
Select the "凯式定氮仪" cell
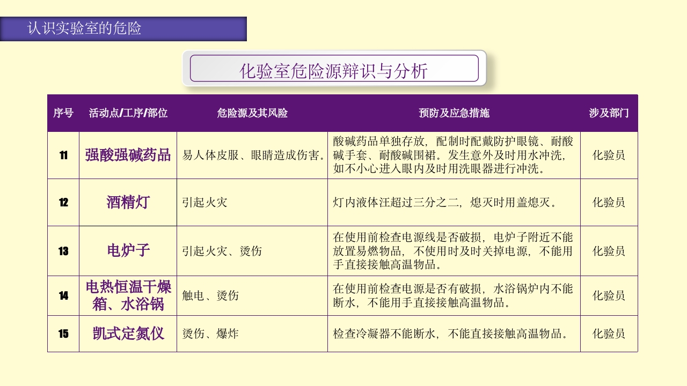coord(129,334)
